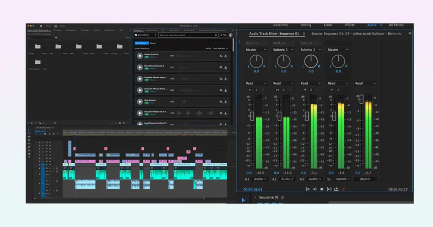Screen dimensions: 433x227
Task: Open the Home icon in top bar
Action: click(41, 26)
